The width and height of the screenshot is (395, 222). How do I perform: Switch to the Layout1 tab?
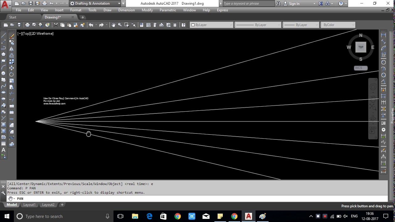click(x=30, y=205)
